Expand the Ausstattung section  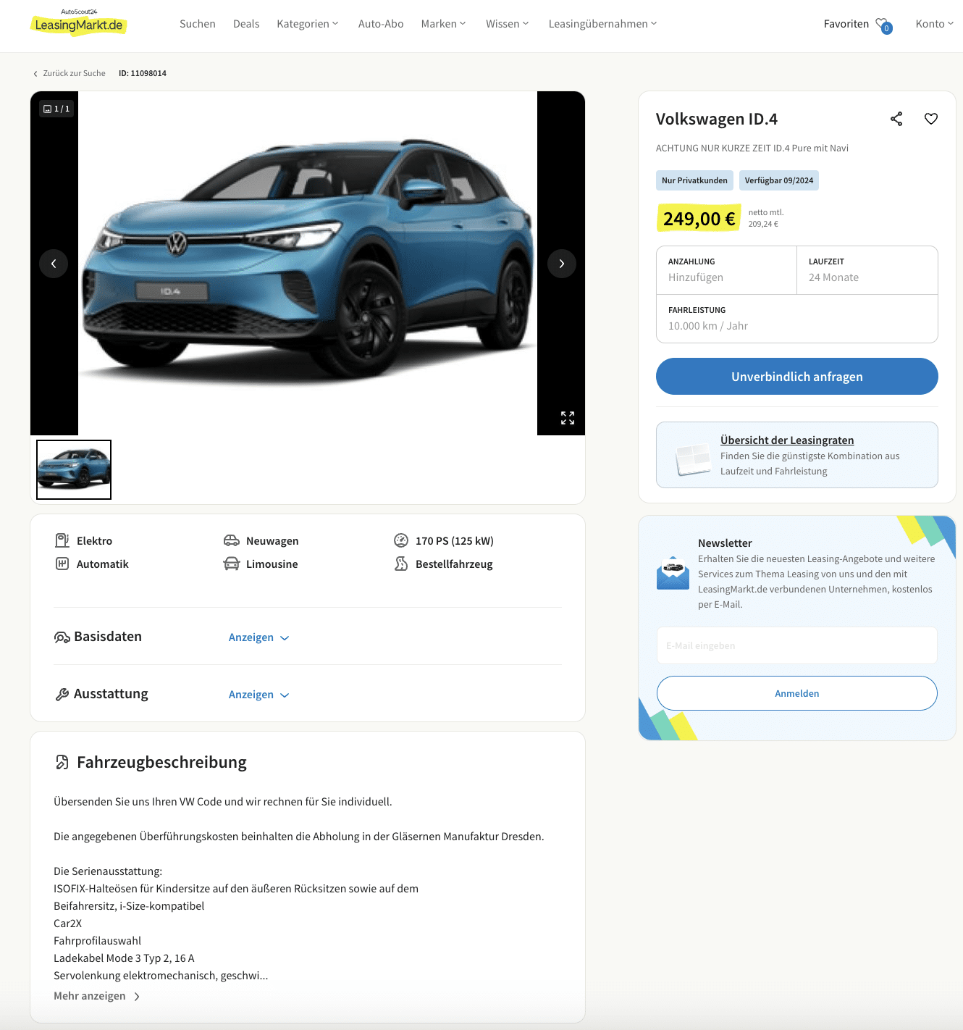[259, 695]
